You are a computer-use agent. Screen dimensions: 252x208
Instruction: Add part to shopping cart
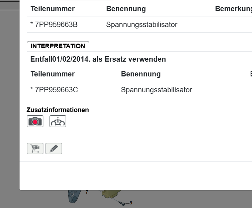tap(35, 149)
